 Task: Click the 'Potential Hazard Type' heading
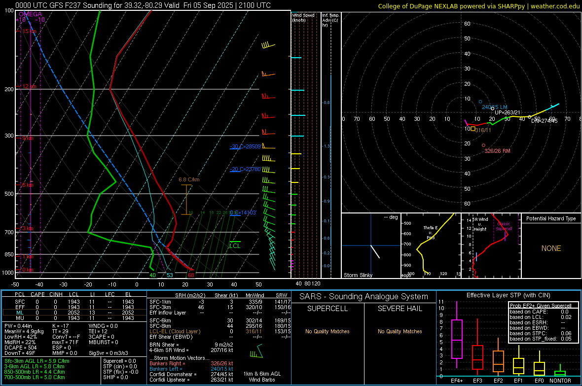tap(551, 218)
